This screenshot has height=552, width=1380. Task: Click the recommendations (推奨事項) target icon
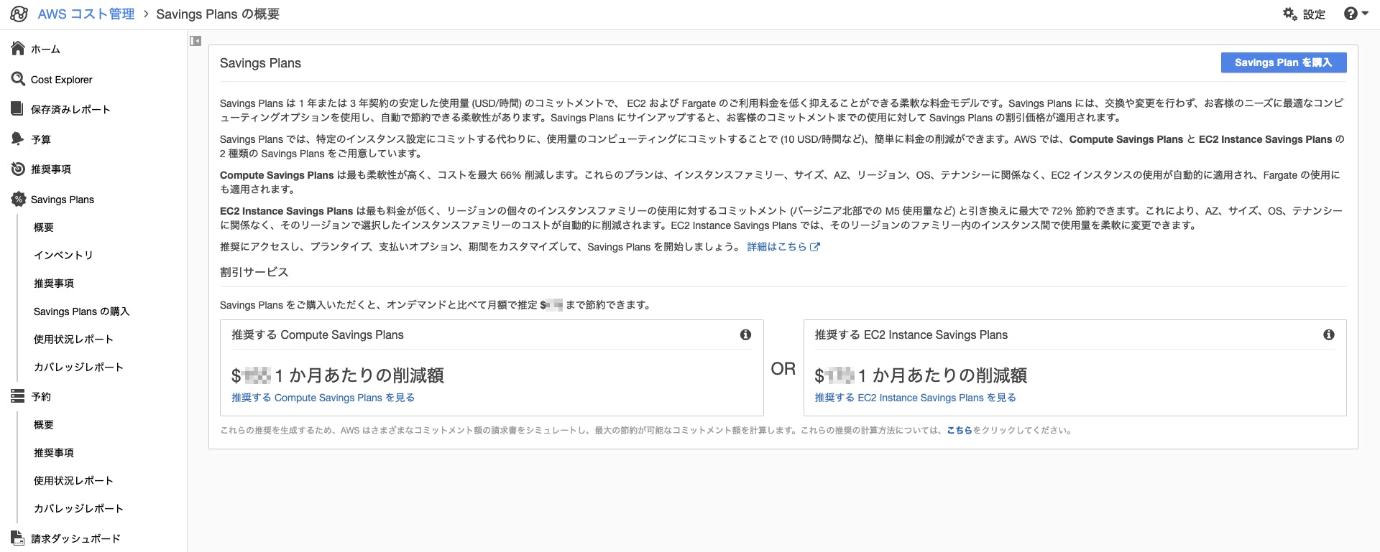point(18,169)
